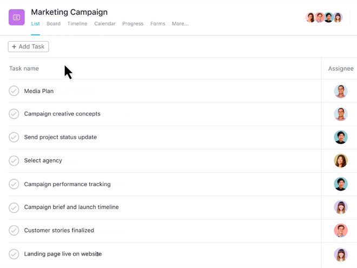Mark Media Plan task complete

[x=14, y=91]
